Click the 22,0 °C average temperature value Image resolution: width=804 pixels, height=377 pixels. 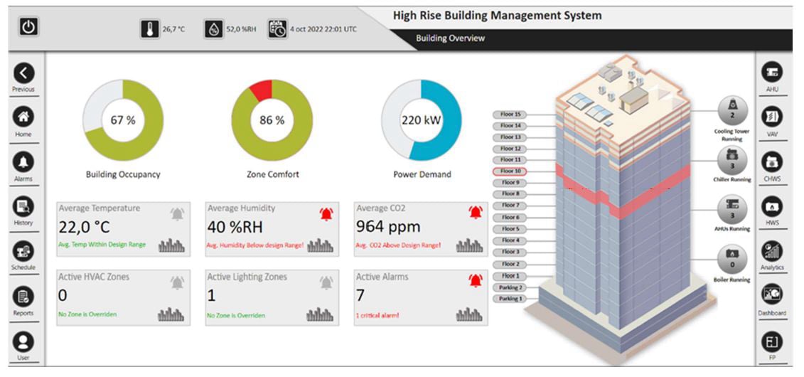click(x=84, y=227)
